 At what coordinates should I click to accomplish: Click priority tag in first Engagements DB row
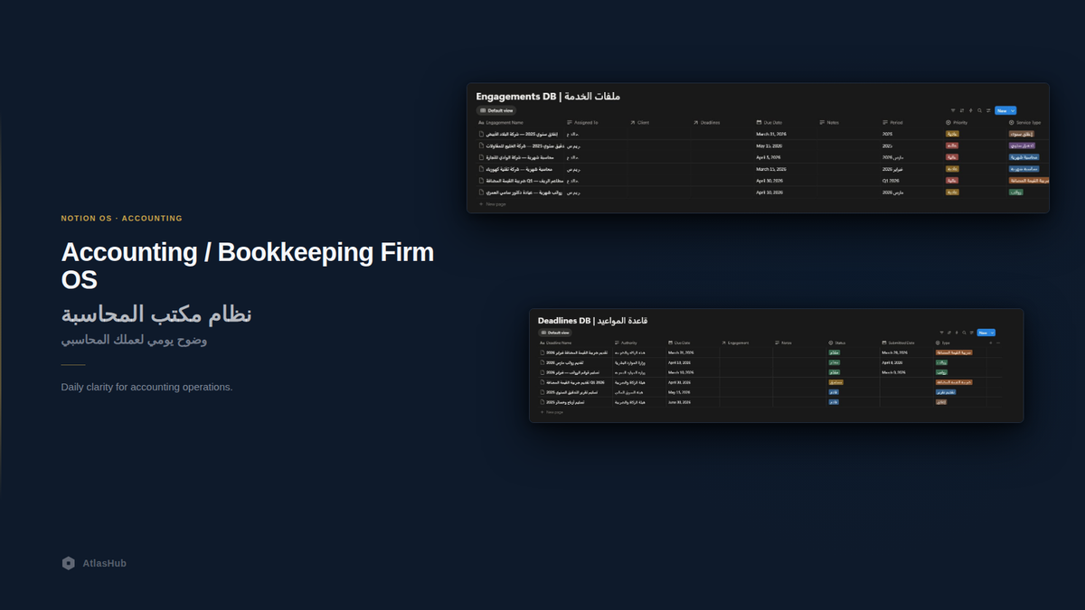[952, 134]
